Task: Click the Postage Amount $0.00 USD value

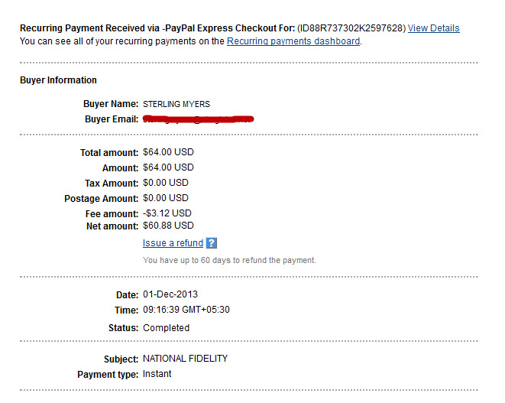Action: 166,198
